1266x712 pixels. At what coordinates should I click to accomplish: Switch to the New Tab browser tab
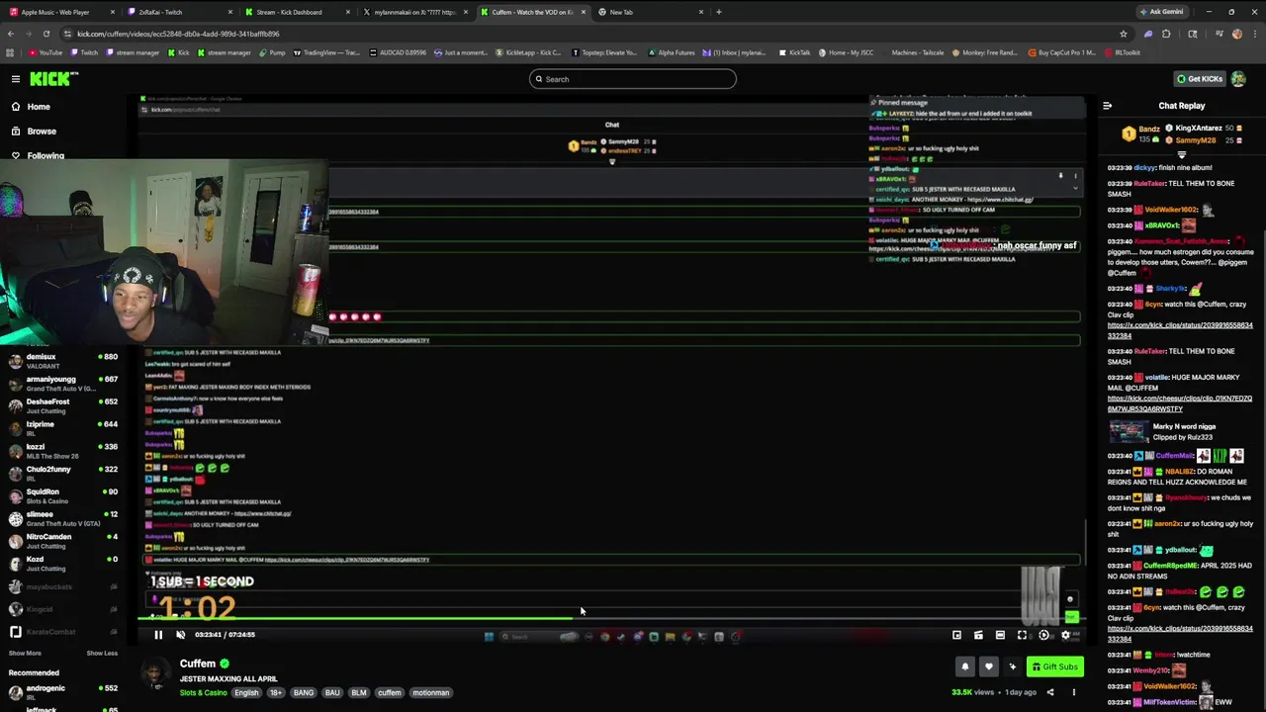click(x=648, y=12)
